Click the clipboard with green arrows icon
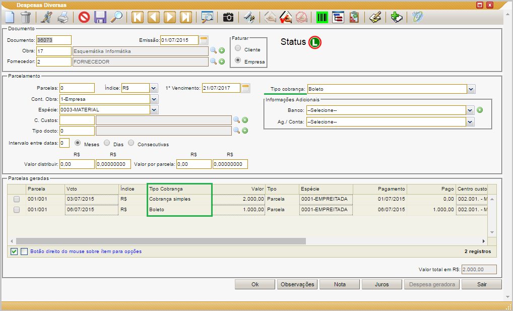 [354, 17]
